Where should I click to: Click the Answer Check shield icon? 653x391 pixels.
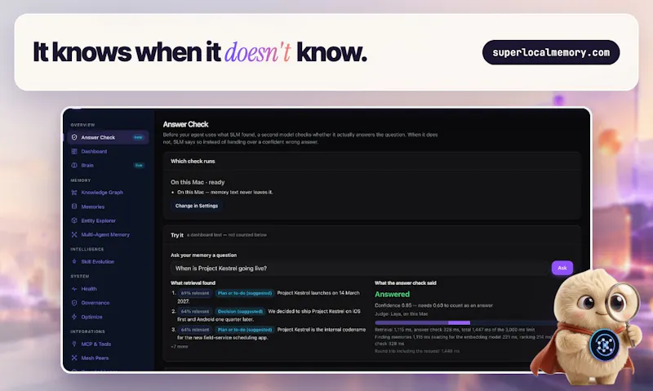(74, 137)
